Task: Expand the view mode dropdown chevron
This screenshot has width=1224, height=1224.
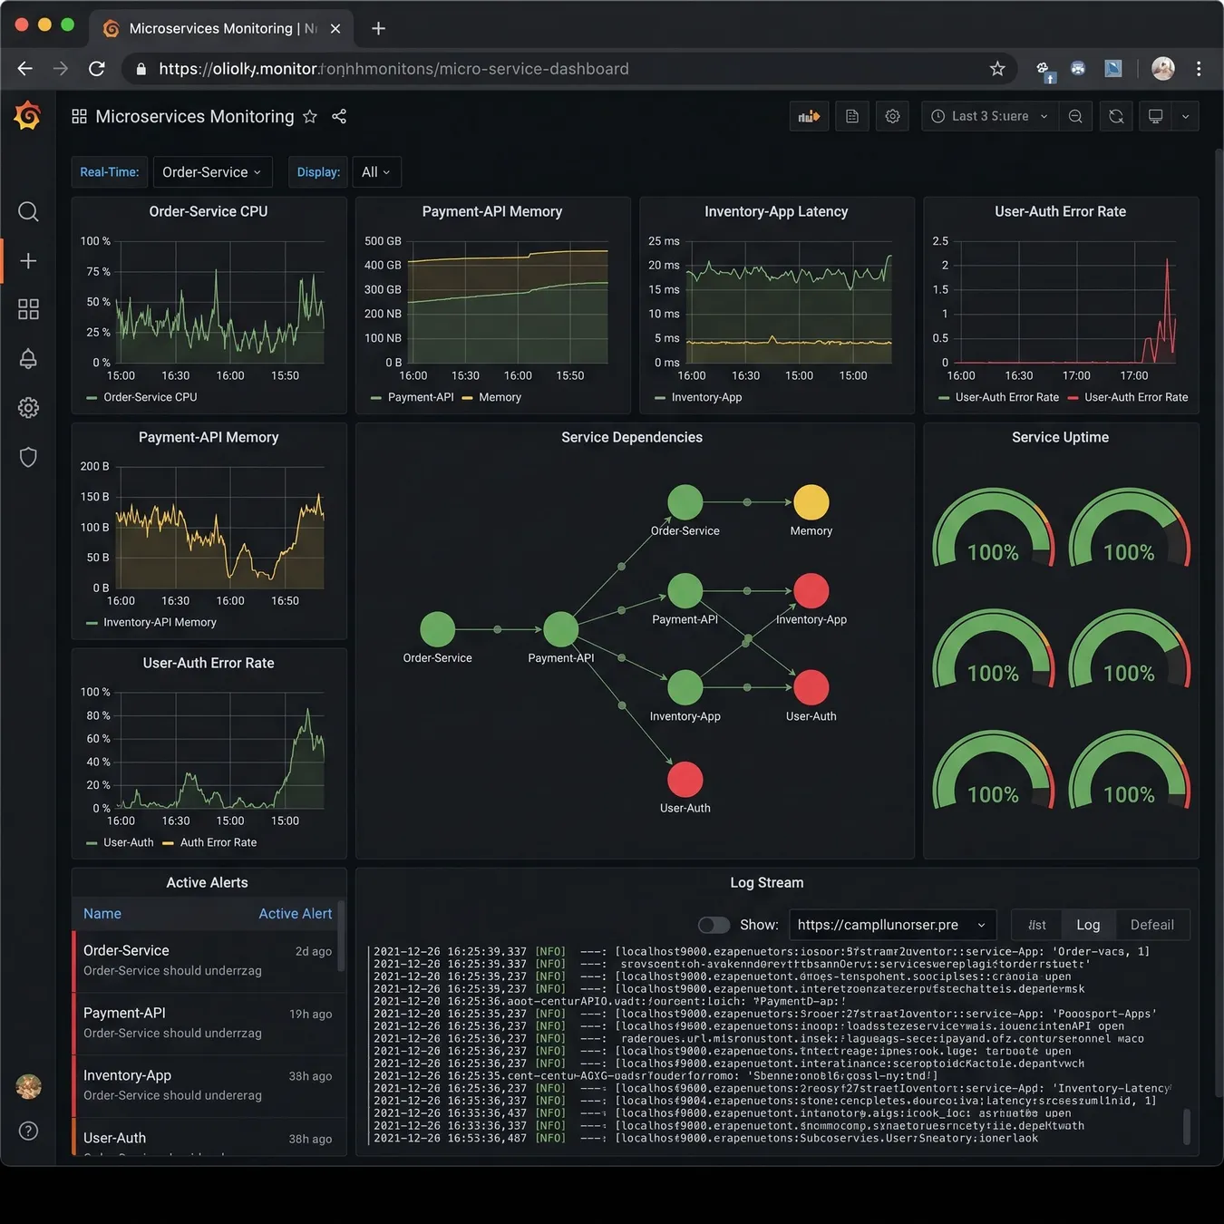Action: click(1185, 116)
